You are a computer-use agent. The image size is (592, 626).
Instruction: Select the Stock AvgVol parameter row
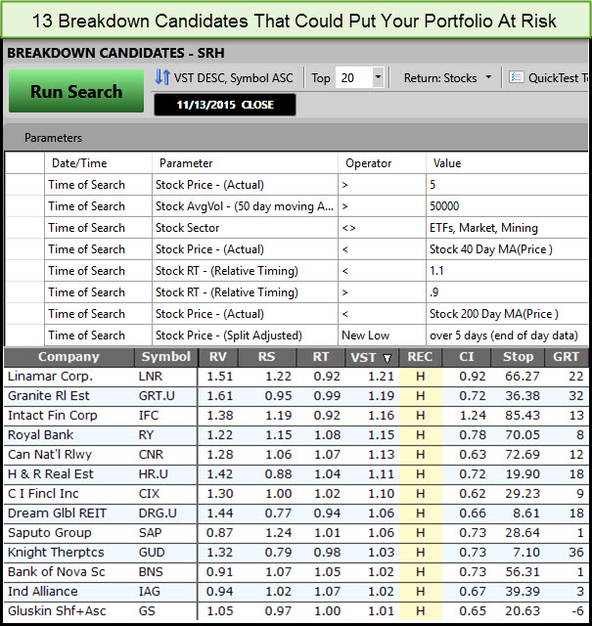click(x=296, y=206)
